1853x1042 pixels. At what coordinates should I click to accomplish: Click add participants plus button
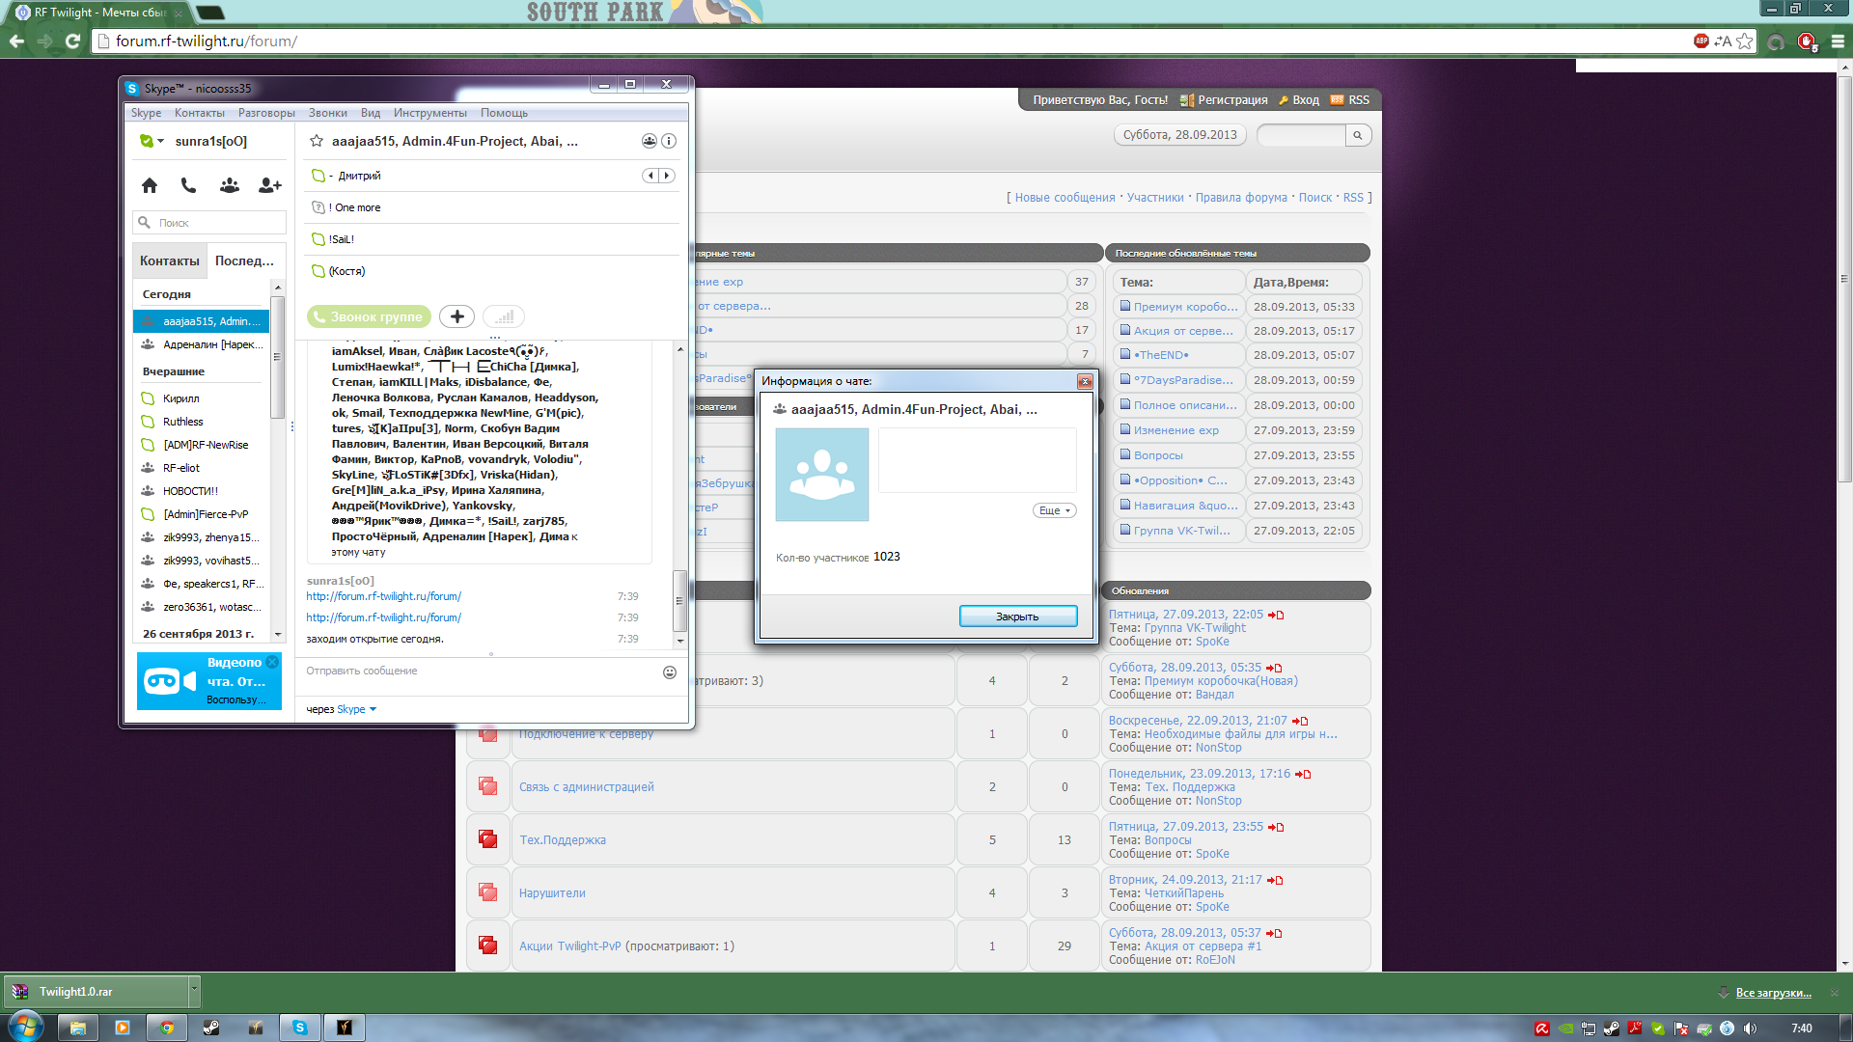click(x=456, y=316)
